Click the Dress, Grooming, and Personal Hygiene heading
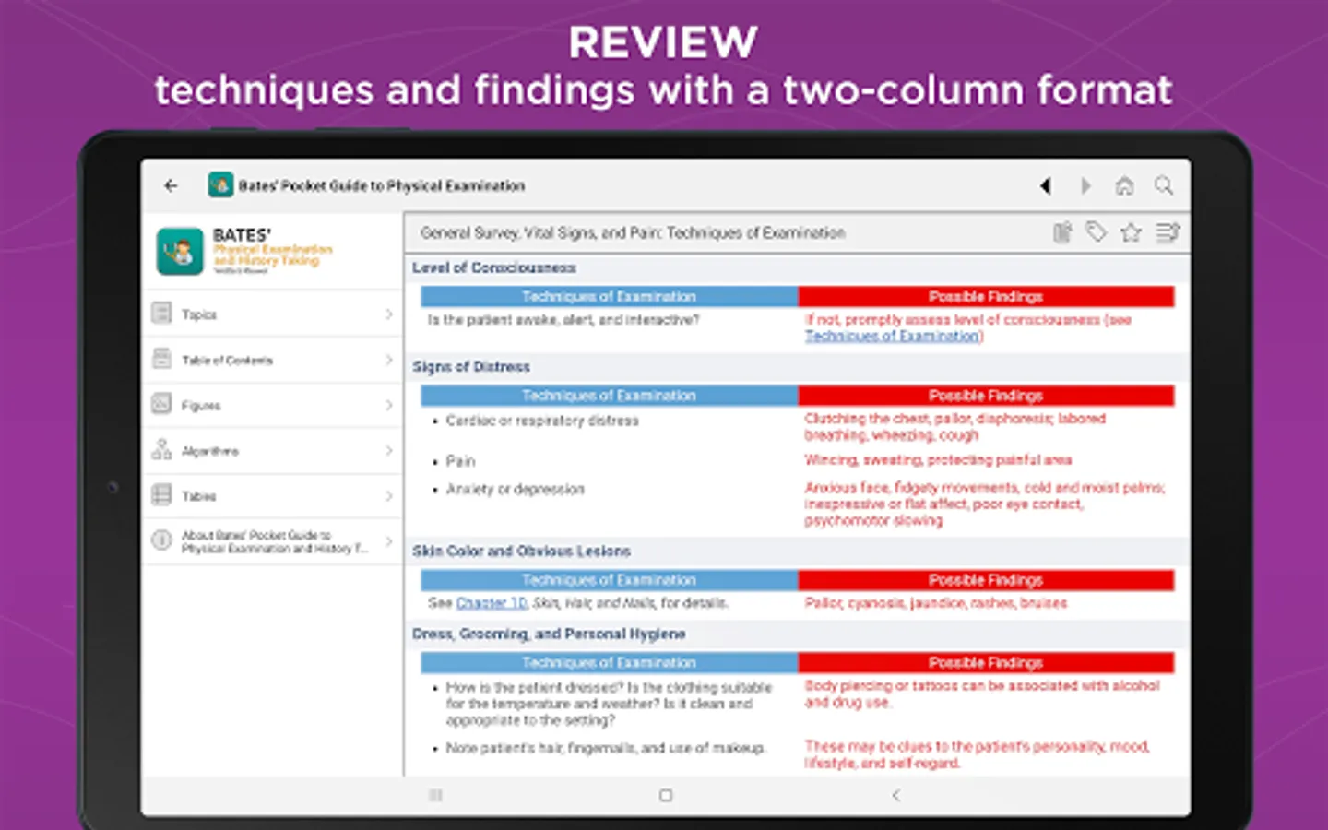The height and width of the screenshot is (830, 1328). pyautogui.click(x=549, y=634)
